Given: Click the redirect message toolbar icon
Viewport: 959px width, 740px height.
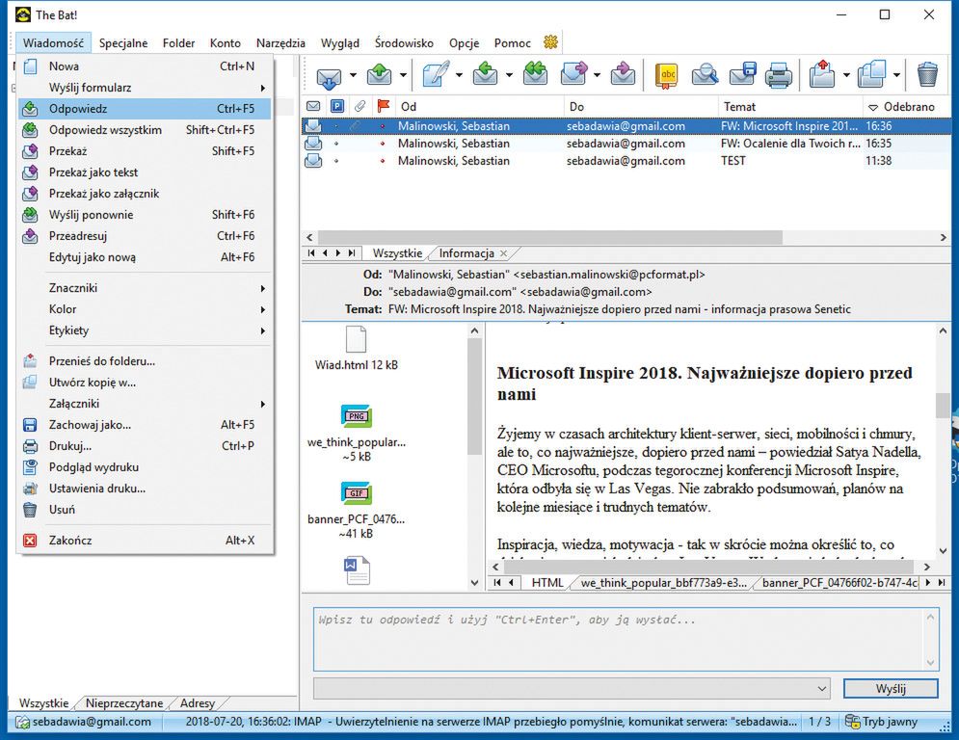Looking at the screenshot, I should [x=624, y=74].
